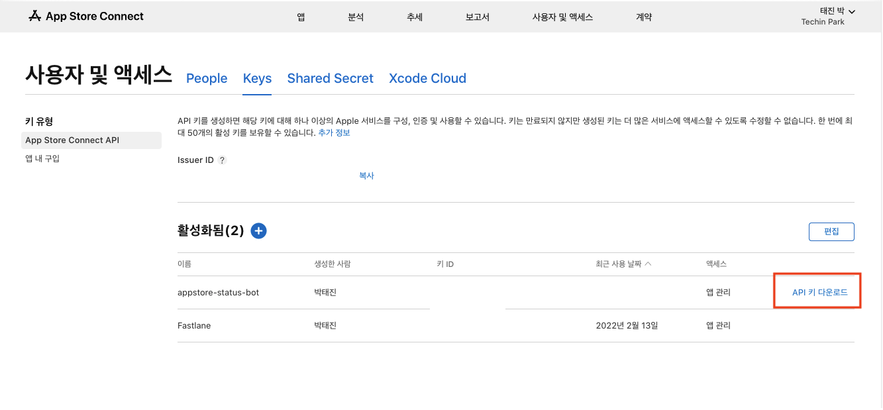Switch to the People tab
Screen dimensions: 883x410
(x=207, y=78)
